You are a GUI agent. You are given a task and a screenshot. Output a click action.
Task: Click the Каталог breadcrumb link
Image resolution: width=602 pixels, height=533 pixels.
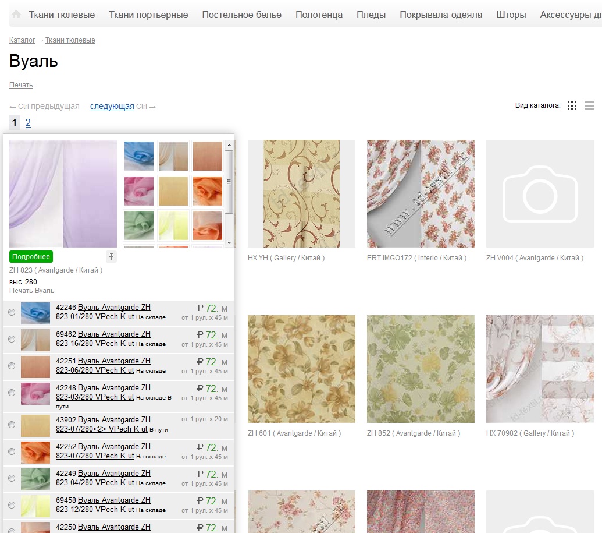coord(22,40)
